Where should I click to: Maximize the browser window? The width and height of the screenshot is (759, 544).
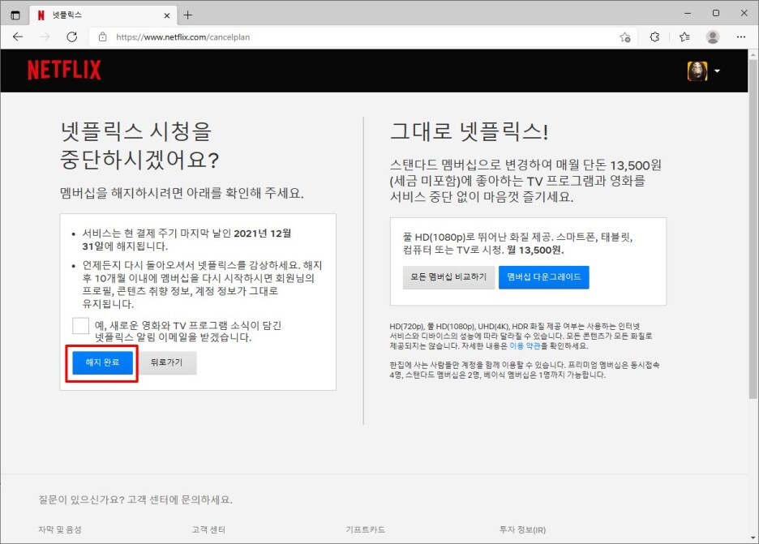pyautogui.click(x=716, y=14)
